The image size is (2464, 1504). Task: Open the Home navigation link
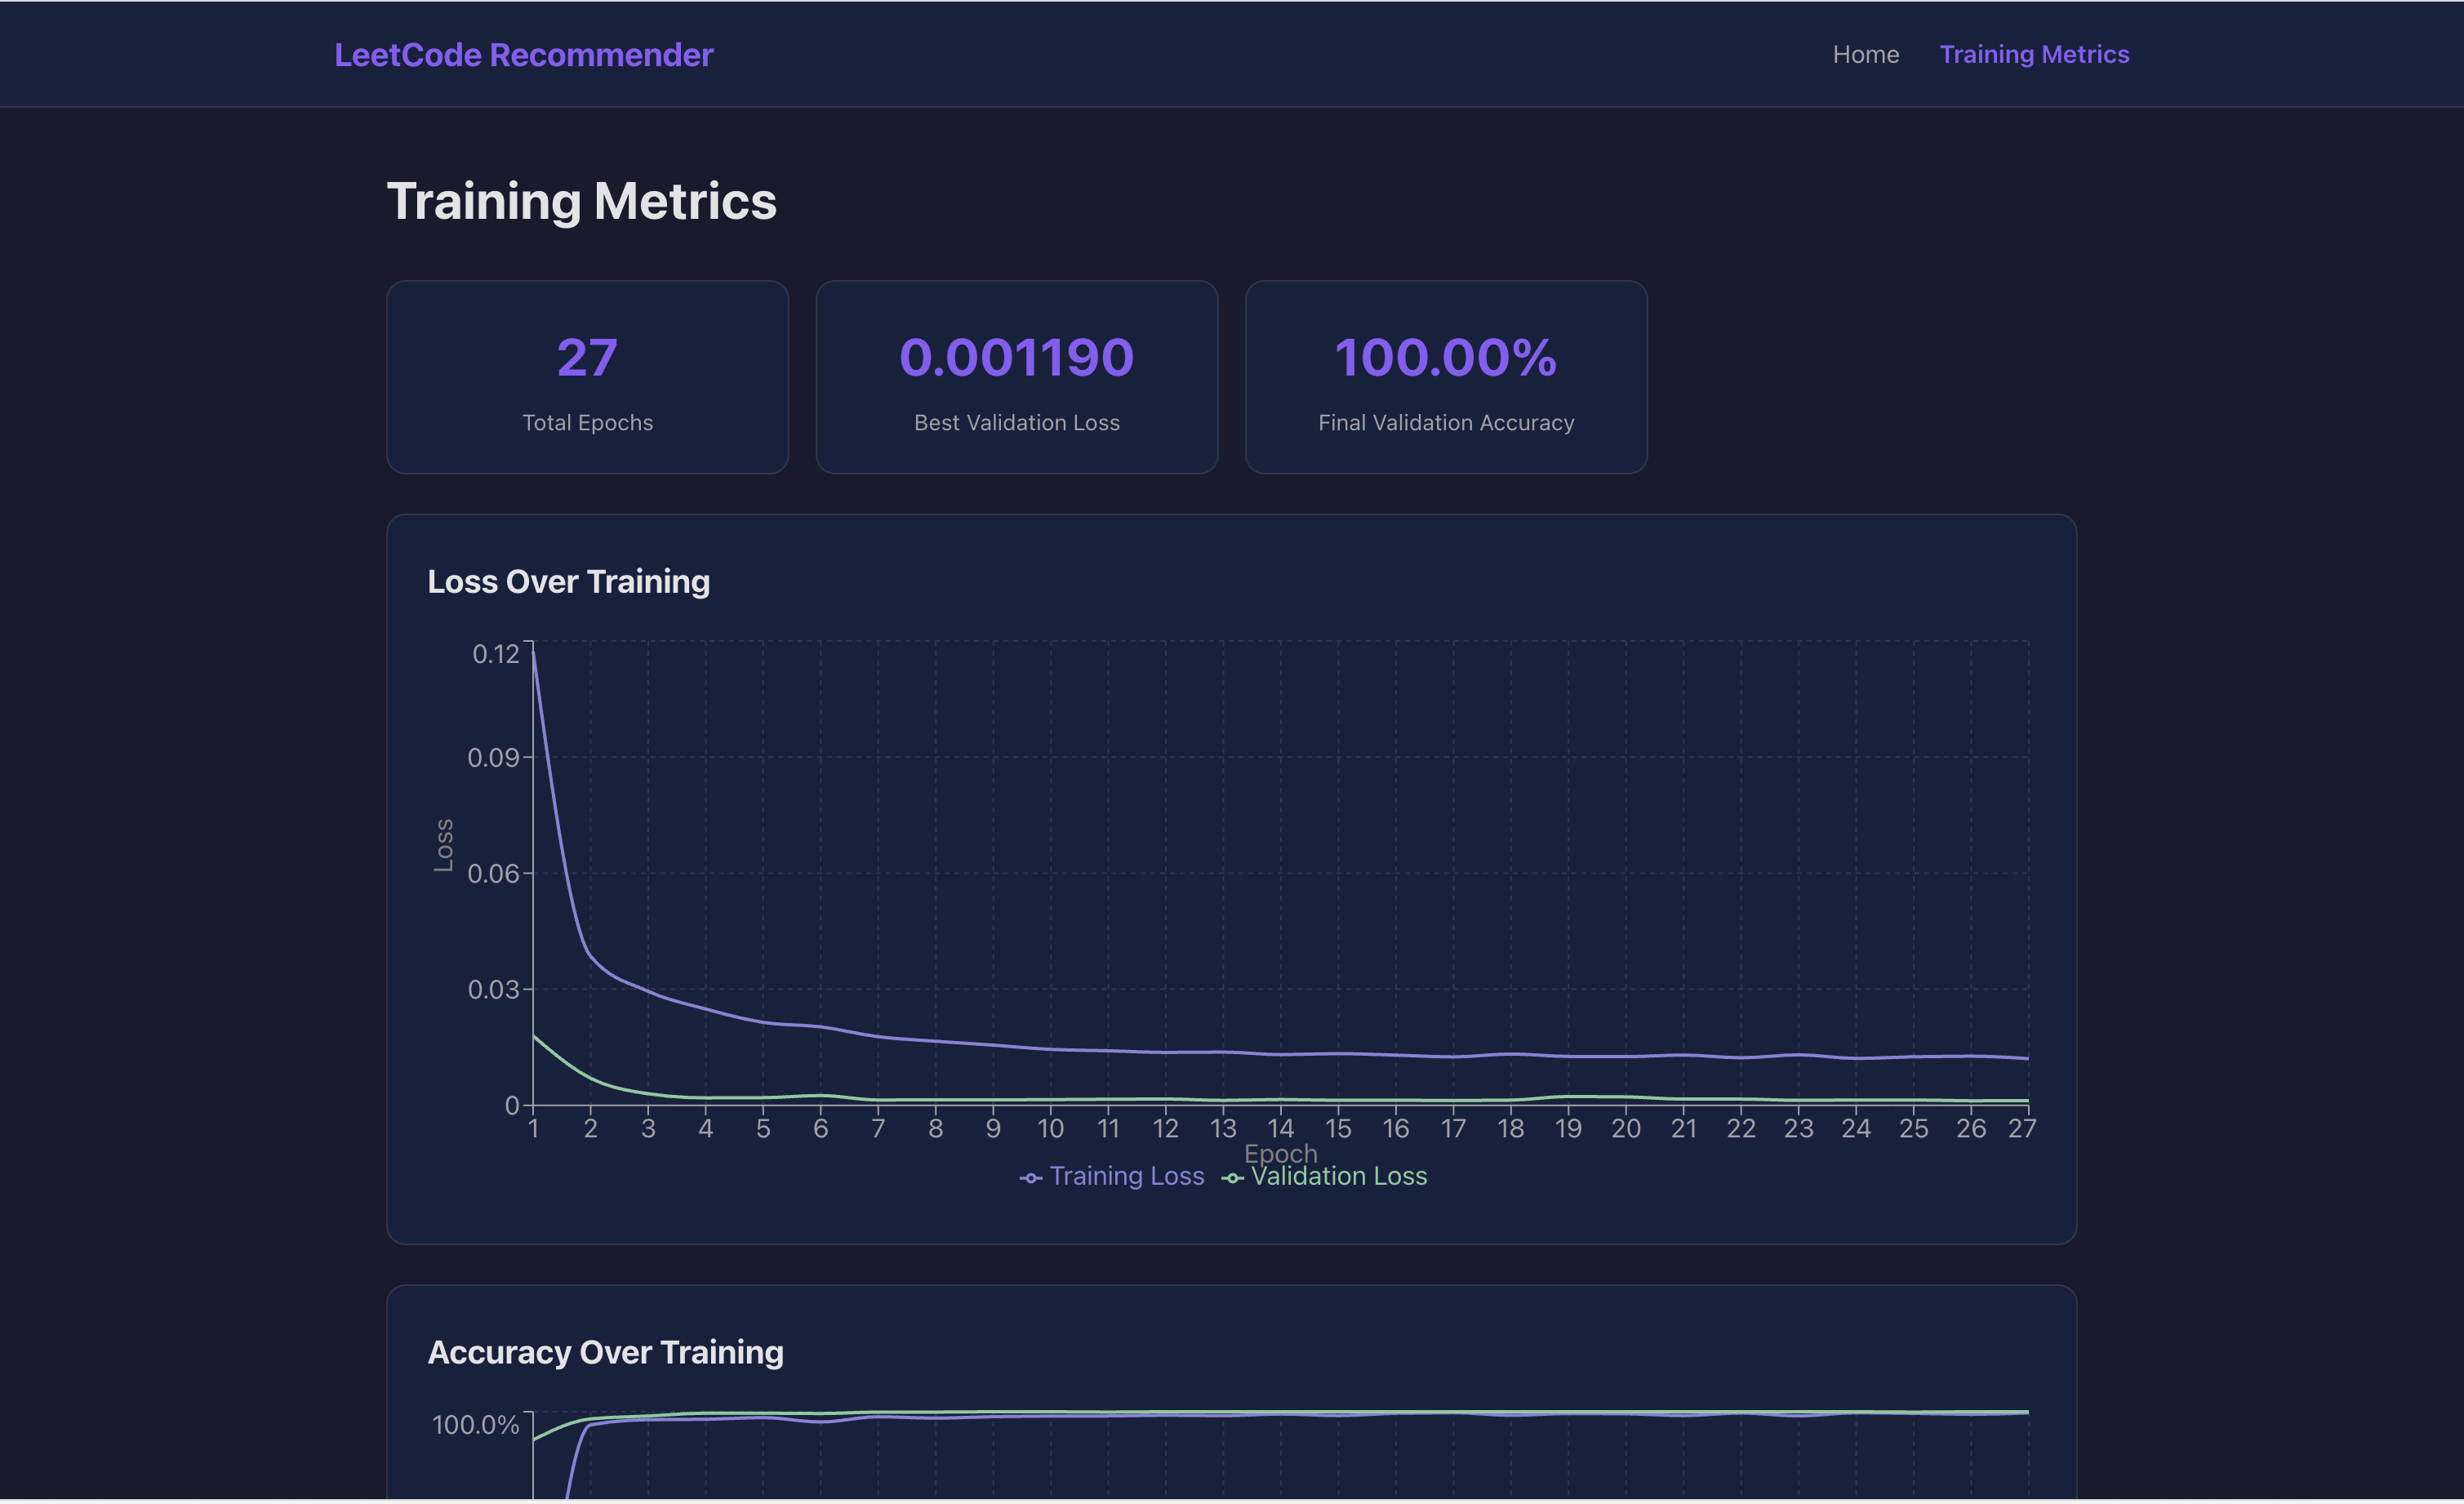[1865, 55]
